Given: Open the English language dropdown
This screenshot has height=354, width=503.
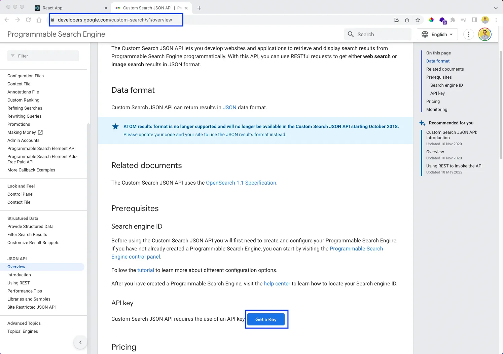Looking at the screenshot, I should [437, 34].
